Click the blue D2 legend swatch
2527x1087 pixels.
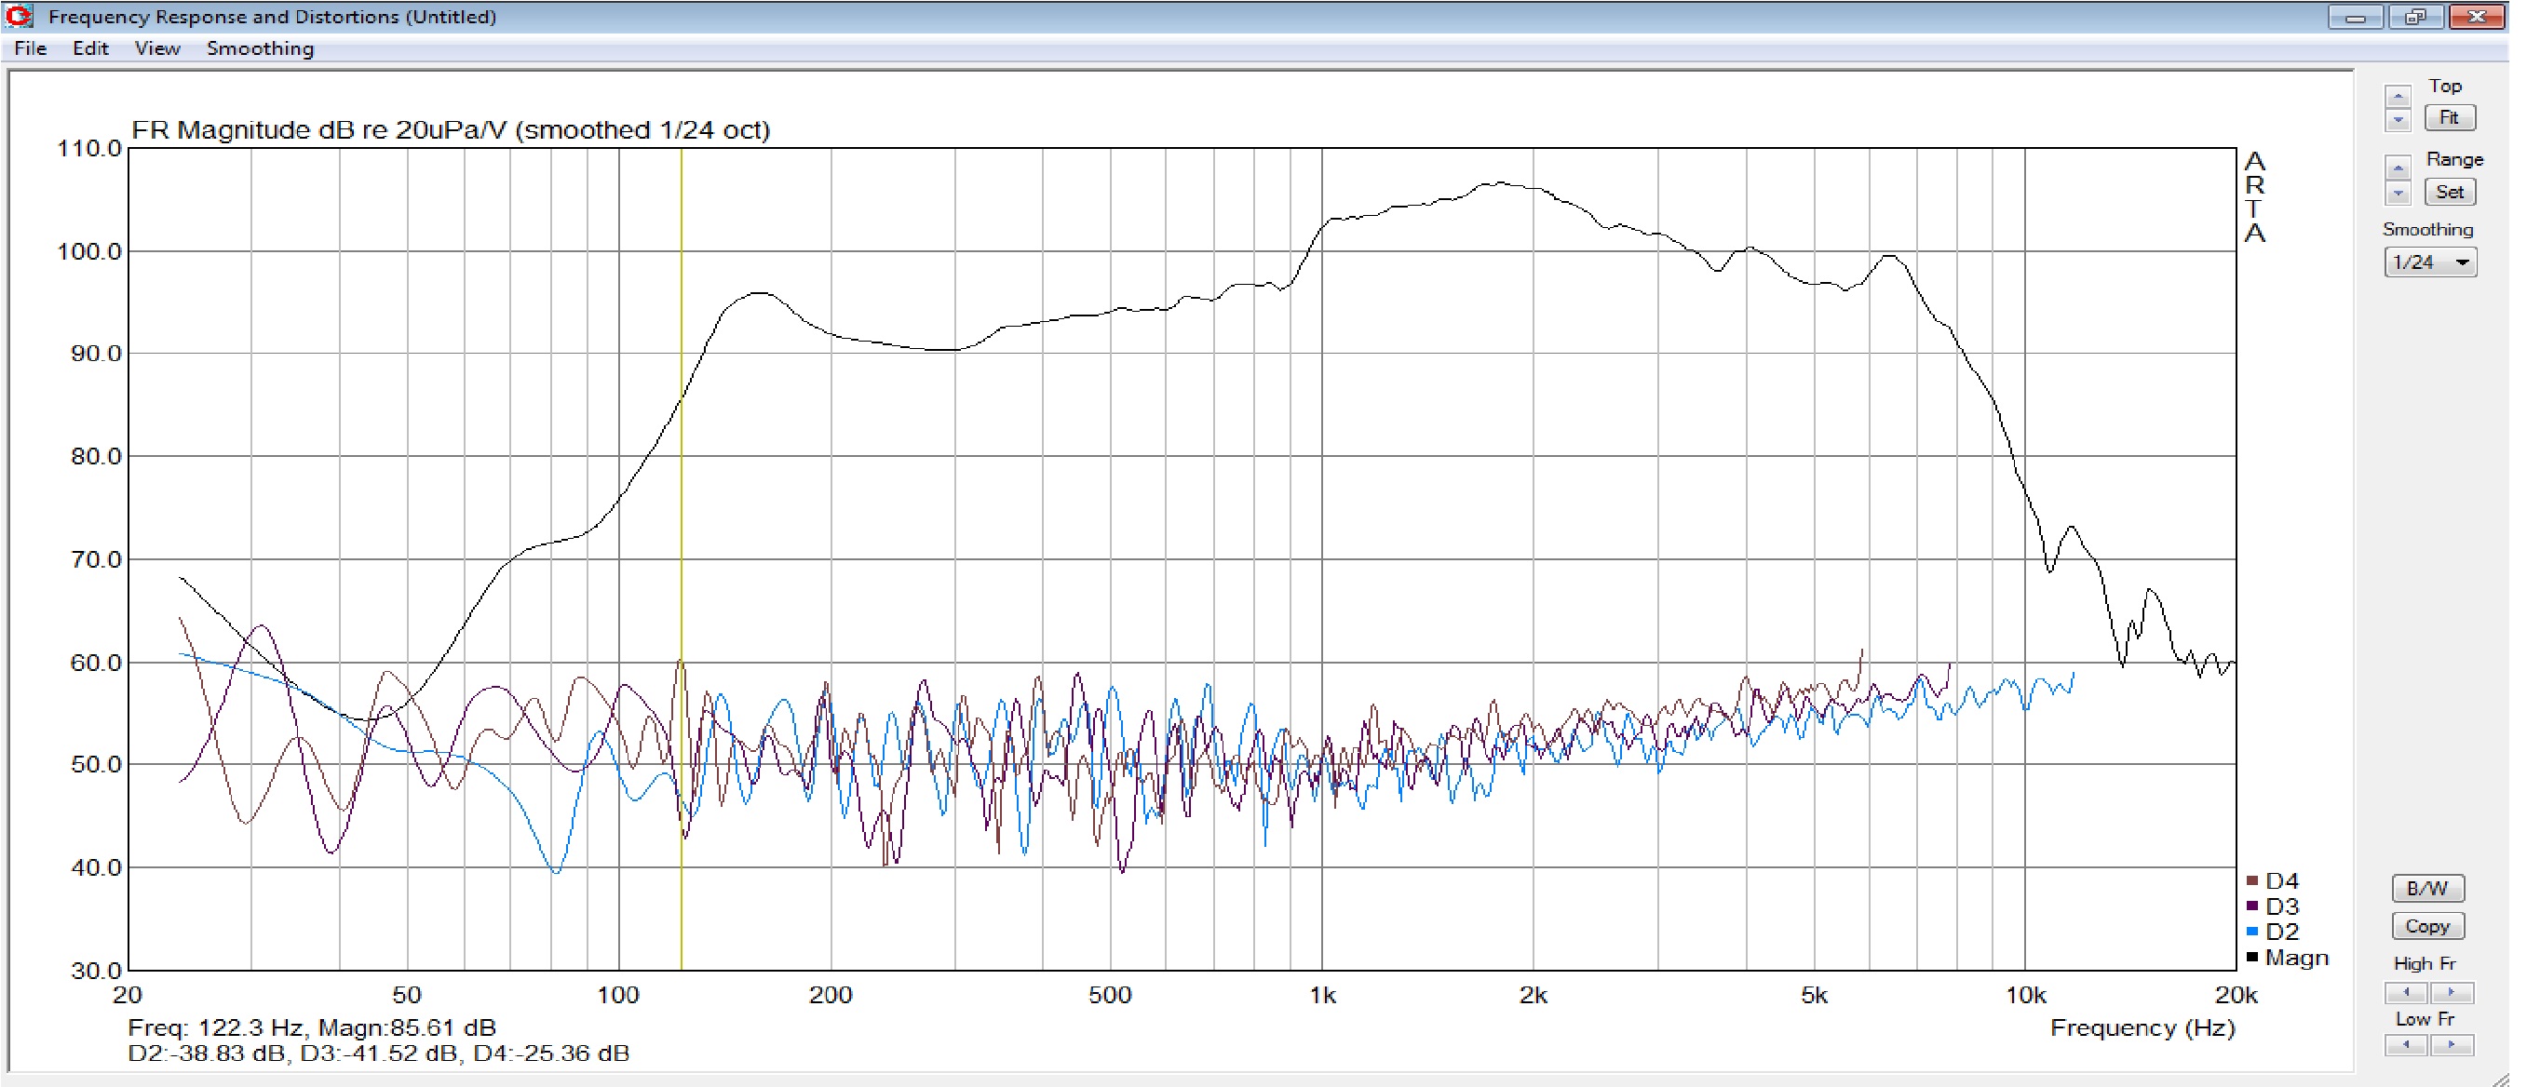click(2252, 933)
